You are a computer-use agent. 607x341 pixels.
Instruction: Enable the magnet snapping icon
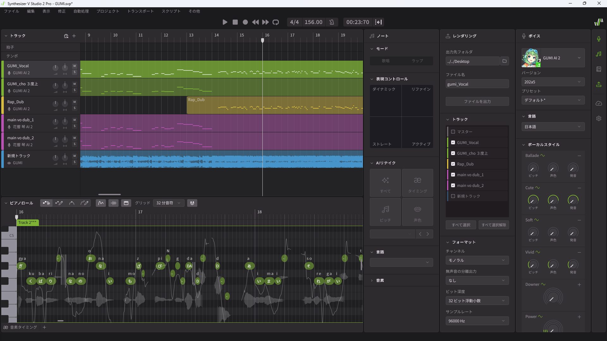[192, 203]
